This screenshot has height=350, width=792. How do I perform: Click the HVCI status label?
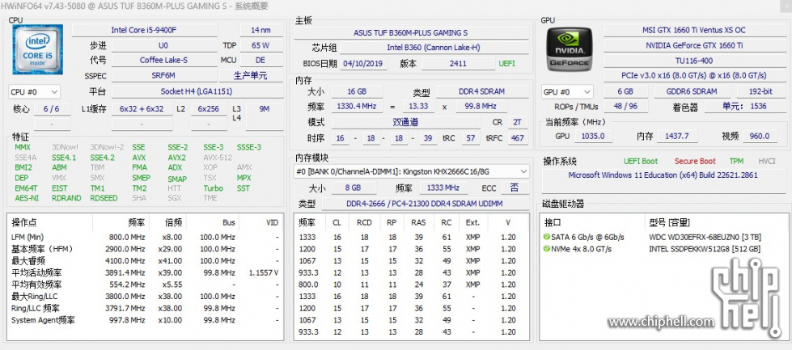[766, 162]
